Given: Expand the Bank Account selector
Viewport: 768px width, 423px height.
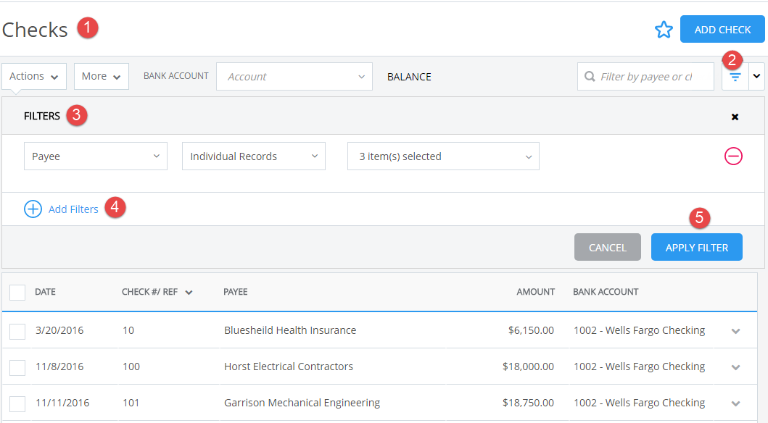Looking at the screenshot, I should click(x=294, y=76).
